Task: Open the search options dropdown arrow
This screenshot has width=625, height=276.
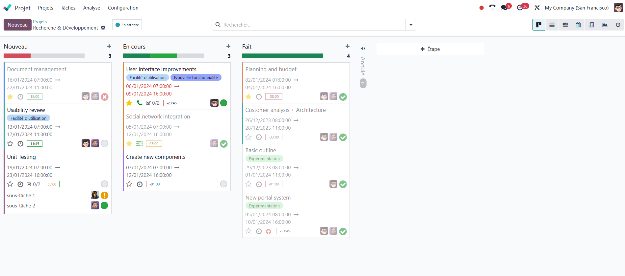Action: click(x=411, y=25)
